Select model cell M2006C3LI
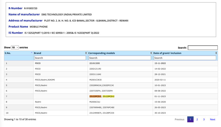This screenshot has height=127, width=221. 95,102
